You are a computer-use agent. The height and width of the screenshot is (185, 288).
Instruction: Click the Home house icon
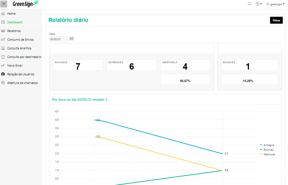click(x=3, y=14)
